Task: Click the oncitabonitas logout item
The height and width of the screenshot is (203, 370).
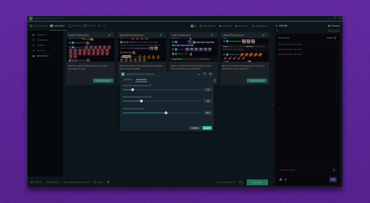Action: 260,26
